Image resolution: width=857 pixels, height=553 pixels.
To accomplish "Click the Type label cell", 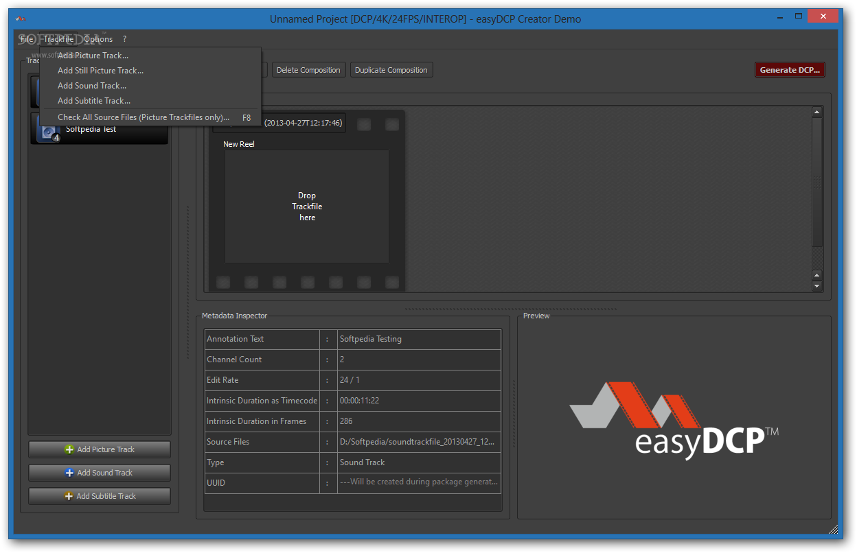I will coord(262,462).
